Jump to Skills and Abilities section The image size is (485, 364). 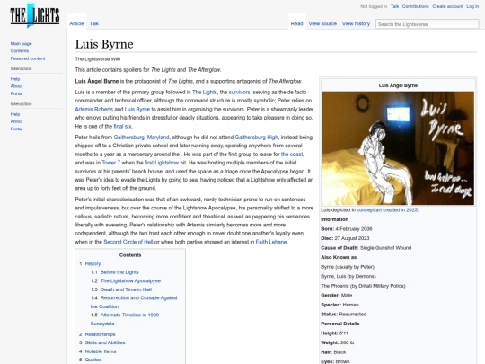tap(105, 342)
